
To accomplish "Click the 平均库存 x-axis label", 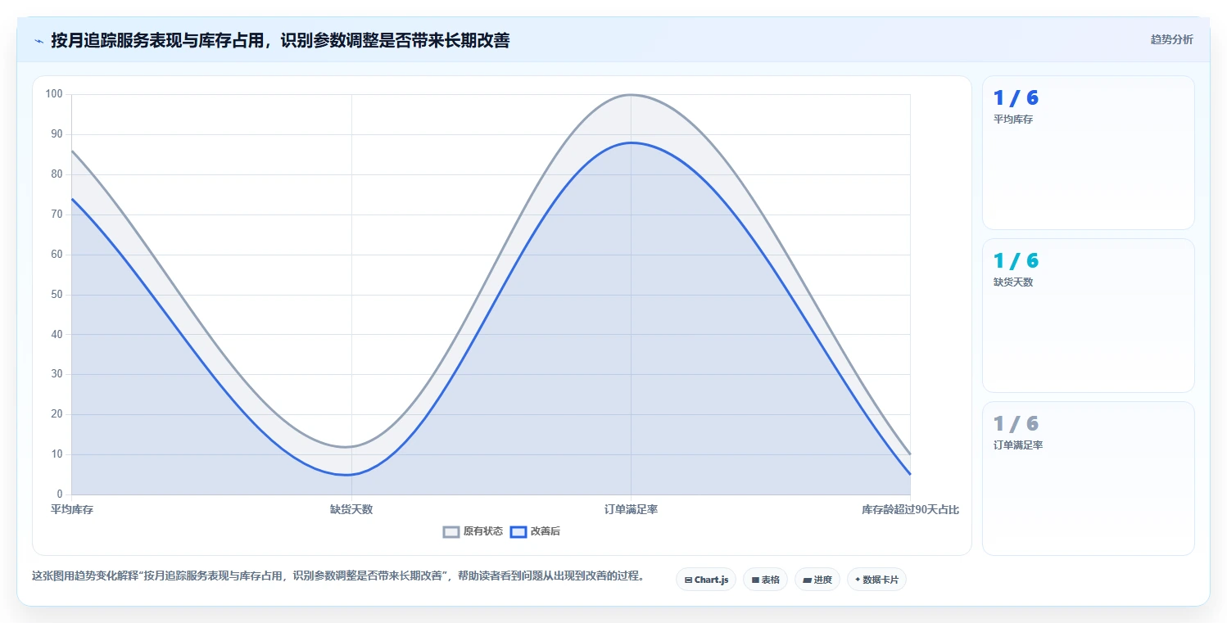I will [x=72, y=509].
